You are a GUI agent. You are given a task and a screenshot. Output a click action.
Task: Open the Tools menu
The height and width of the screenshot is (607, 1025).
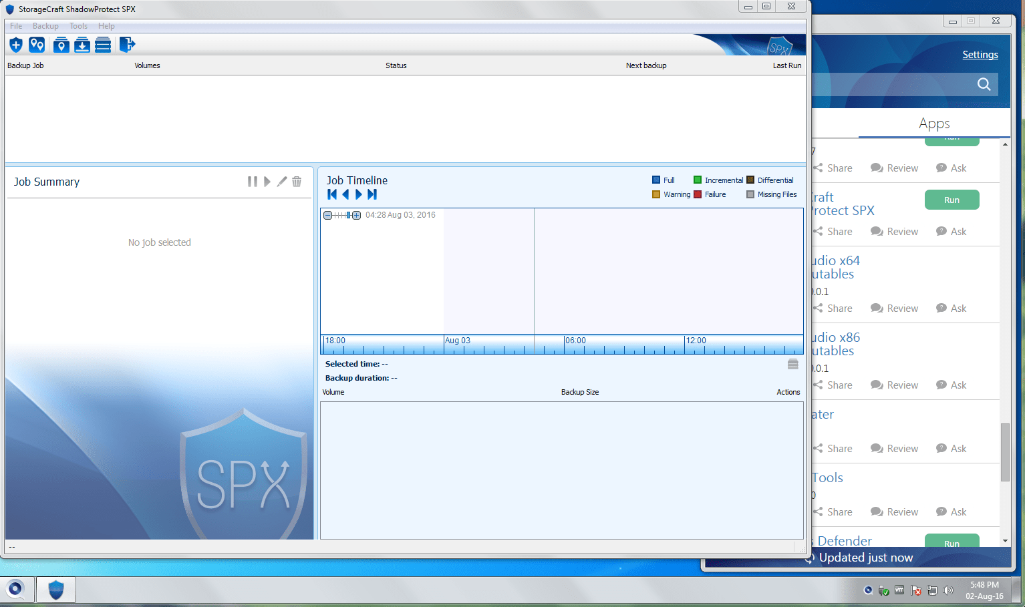point(78,25)
